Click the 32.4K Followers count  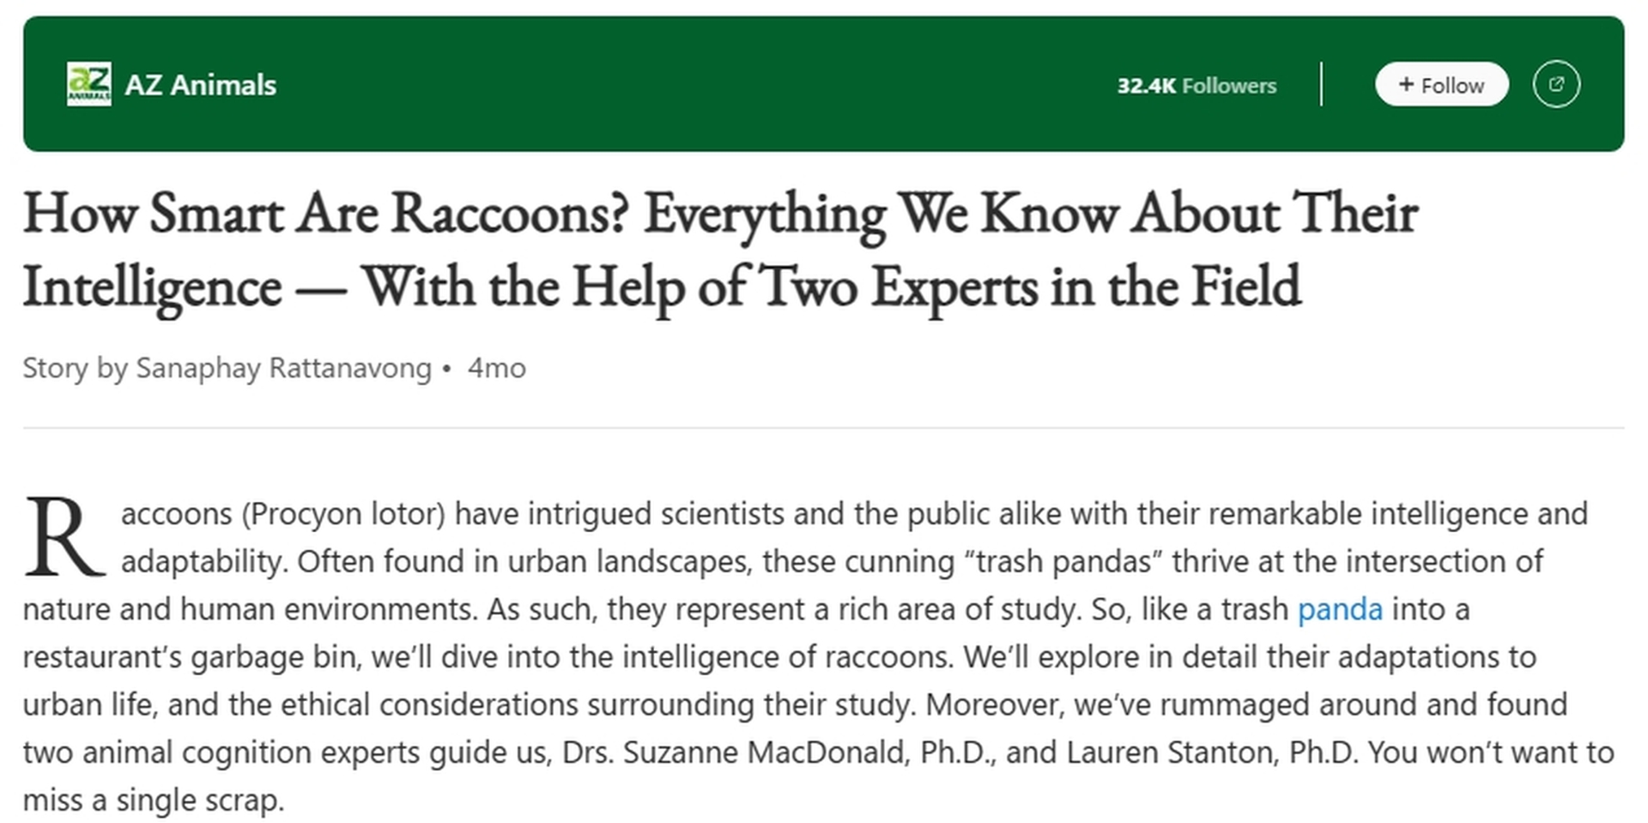pyautogui.click(x=1197, y=85)
